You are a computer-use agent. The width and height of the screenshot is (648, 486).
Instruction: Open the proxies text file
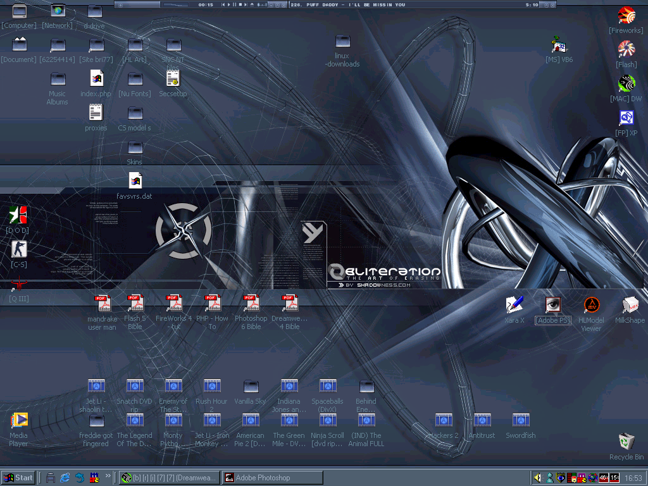[96, 118]
